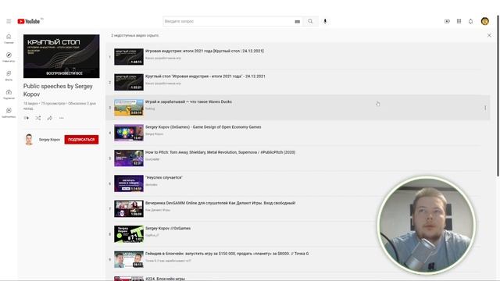Image resolution: width=500 pixels, height=281 pixels.
Task: Open channel name under Game Design video
Action: [155, 134]
